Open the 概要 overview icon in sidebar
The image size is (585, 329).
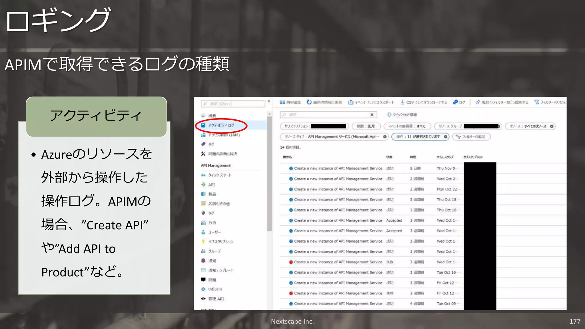(x=203, y=116)
